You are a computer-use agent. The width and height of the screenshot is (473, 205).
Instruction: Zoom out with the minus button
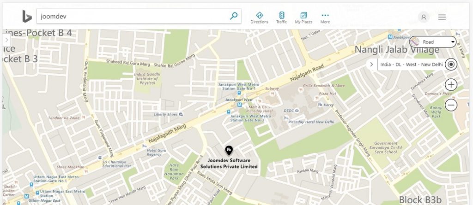pos(451,105)
